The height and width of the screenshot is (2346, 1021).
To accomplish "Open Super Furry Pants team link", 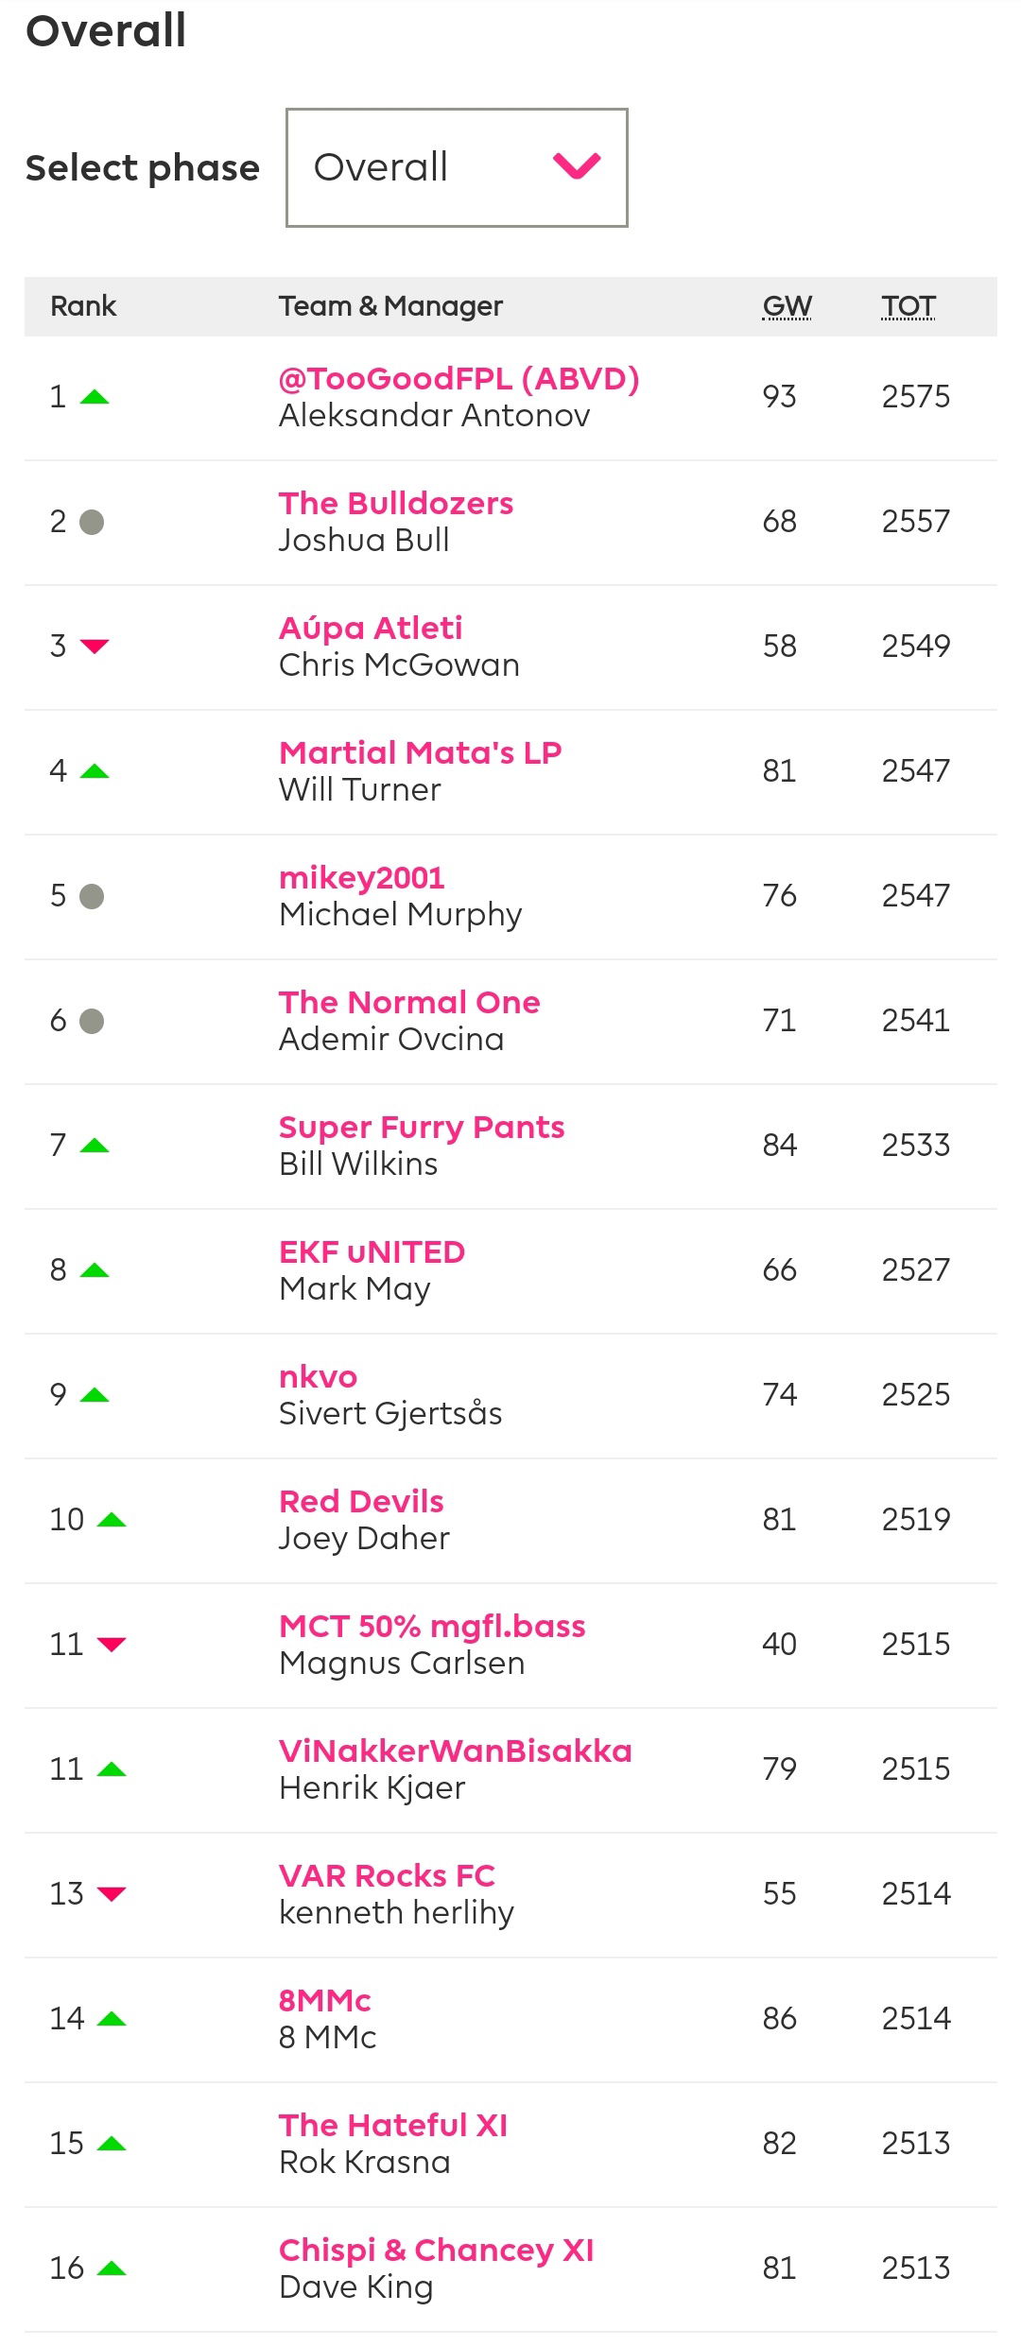I will 422,1128.
